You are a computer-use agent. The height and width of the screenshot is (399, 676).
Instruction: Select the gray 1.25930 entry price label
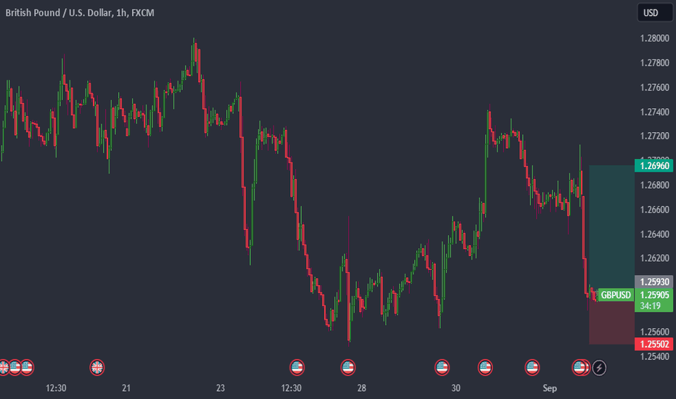pos(654,281)
